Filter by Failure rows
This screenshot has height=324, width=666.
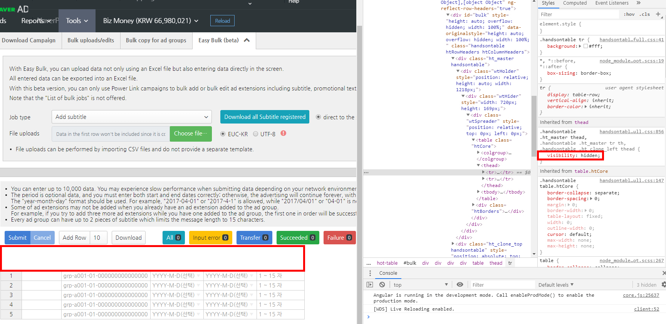click(x=339, y=238)
